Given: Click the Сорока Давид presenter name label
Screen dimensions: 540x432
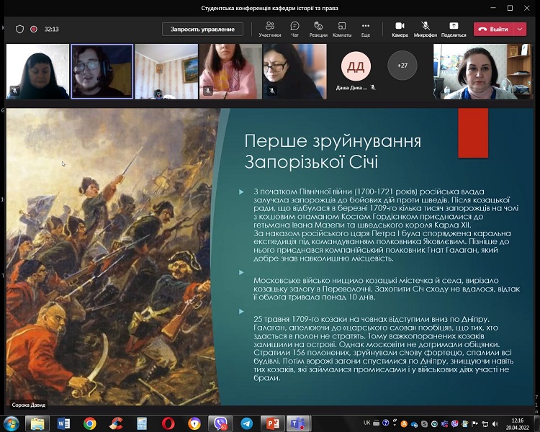Looking at the screenshot, I should coord(29,405).
